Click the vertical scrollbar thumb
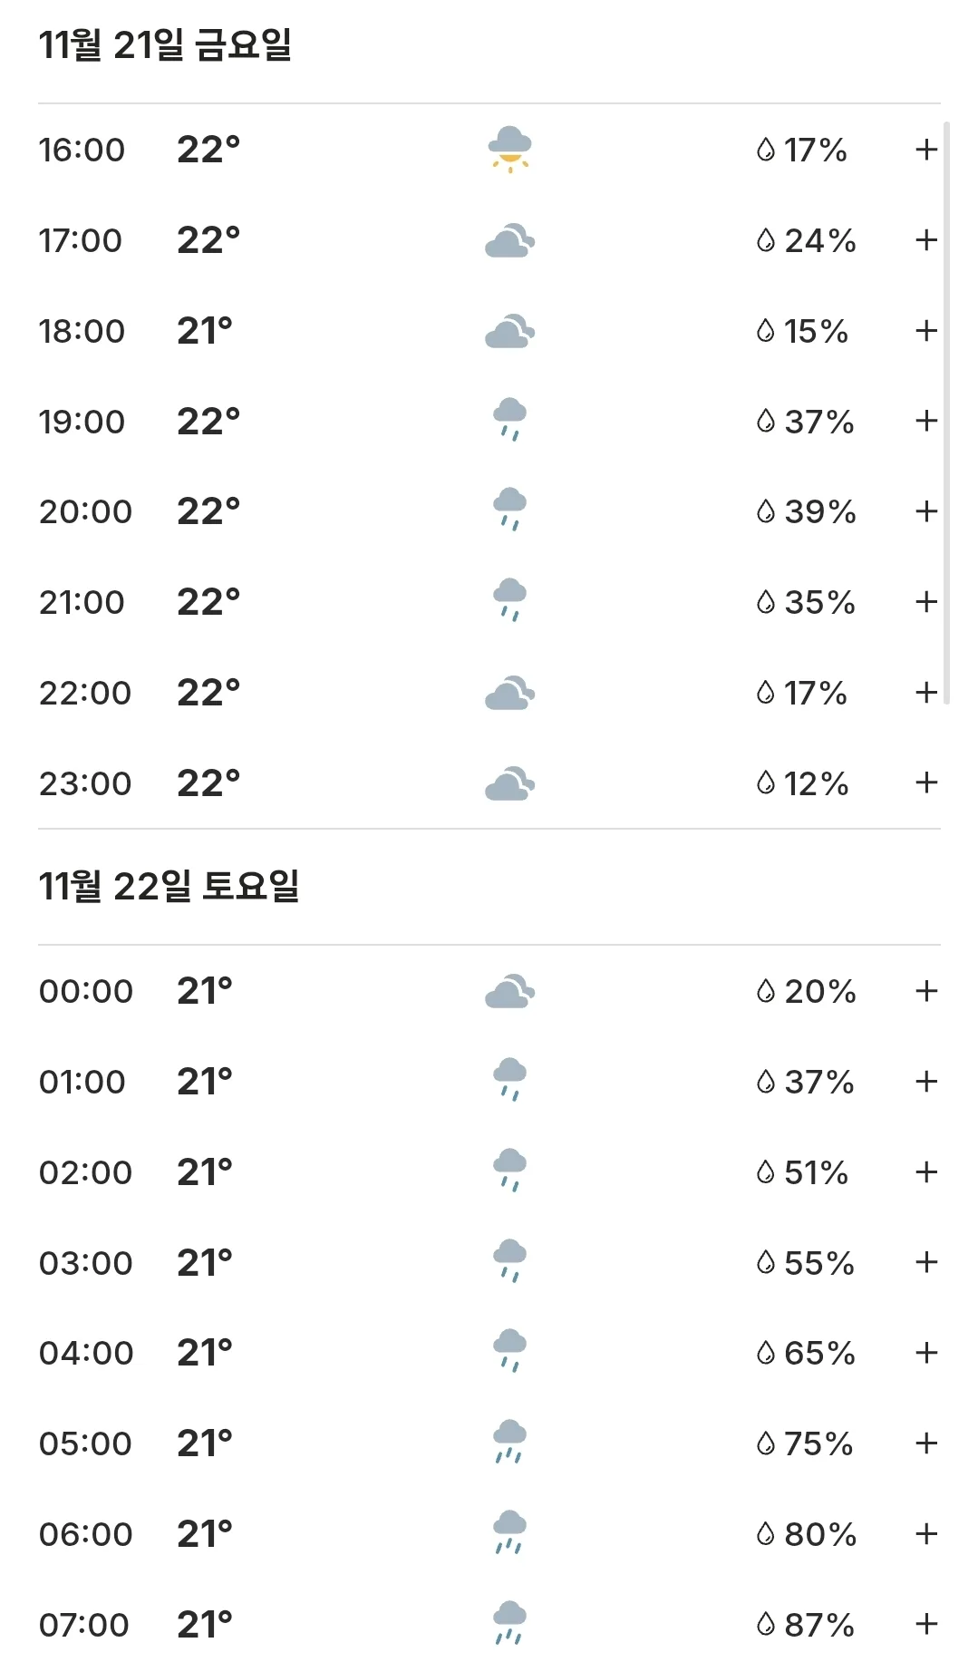The width and height of the screenshot is (978, 1662). (946, 413)
